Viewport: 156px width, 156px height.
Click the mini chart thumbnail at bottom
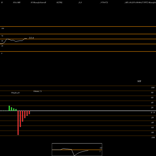[x=77, y=149]
